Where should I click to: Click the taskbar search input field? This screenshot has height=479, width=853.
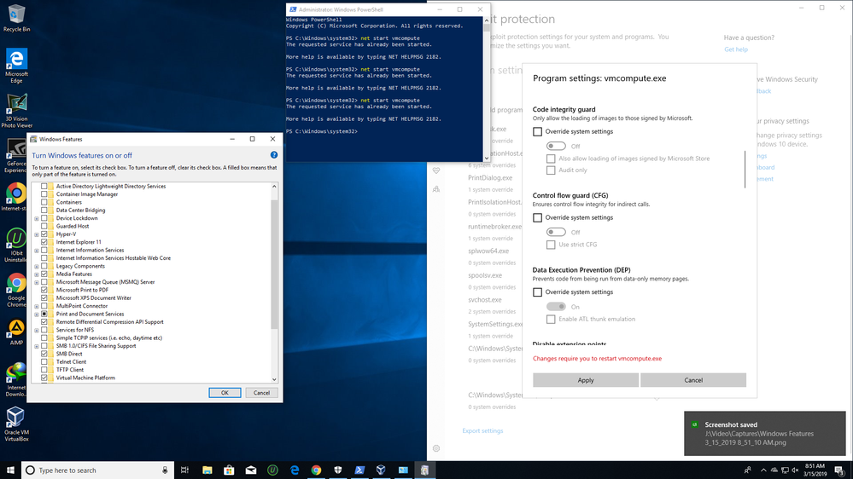pyautogui.click(x=98, y=470)
